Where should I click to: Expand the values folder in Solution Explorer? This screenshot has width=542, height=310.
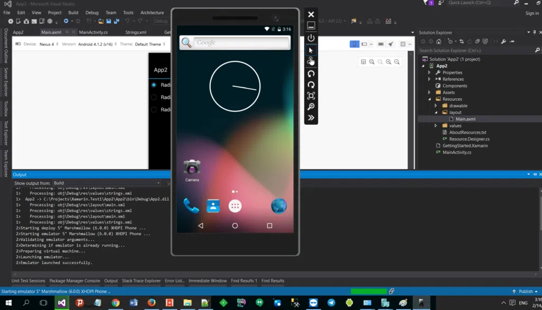click(435, 125)
